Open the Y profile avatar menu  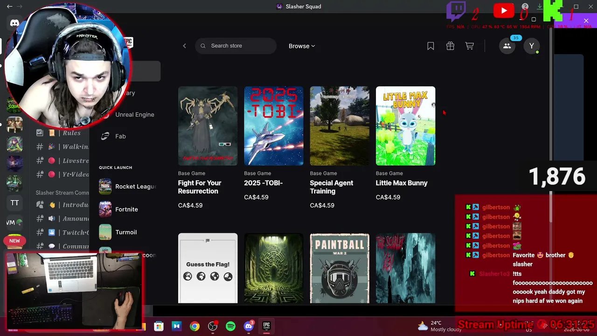coord(531,46)
